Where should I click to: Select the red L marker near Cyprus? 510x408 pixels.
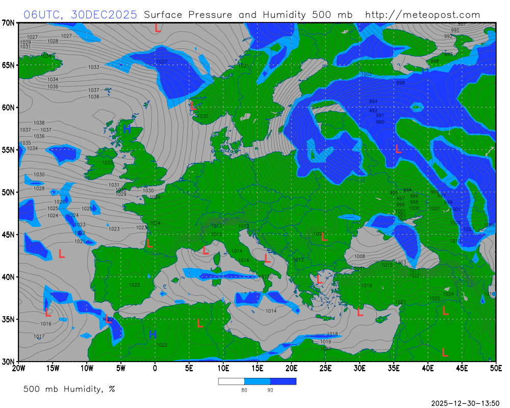(360, 312)
